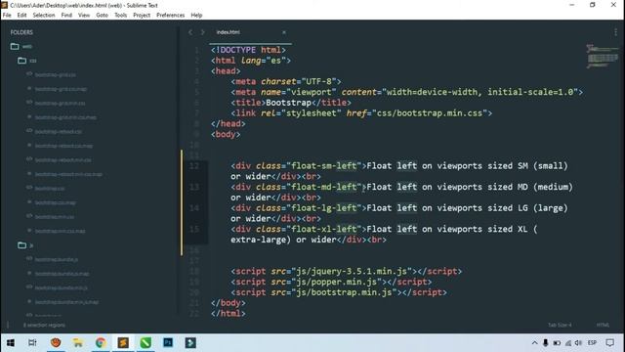
Task: Switch to the index.html tab
Action: coord(229,32)
